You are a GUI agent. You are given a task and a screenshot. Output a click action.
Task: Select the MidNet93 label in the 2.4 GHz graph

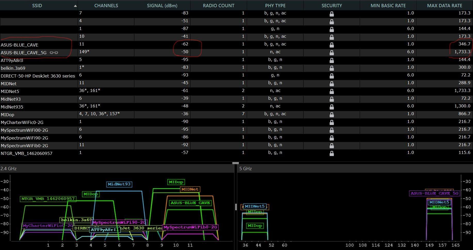click(119, 184)
